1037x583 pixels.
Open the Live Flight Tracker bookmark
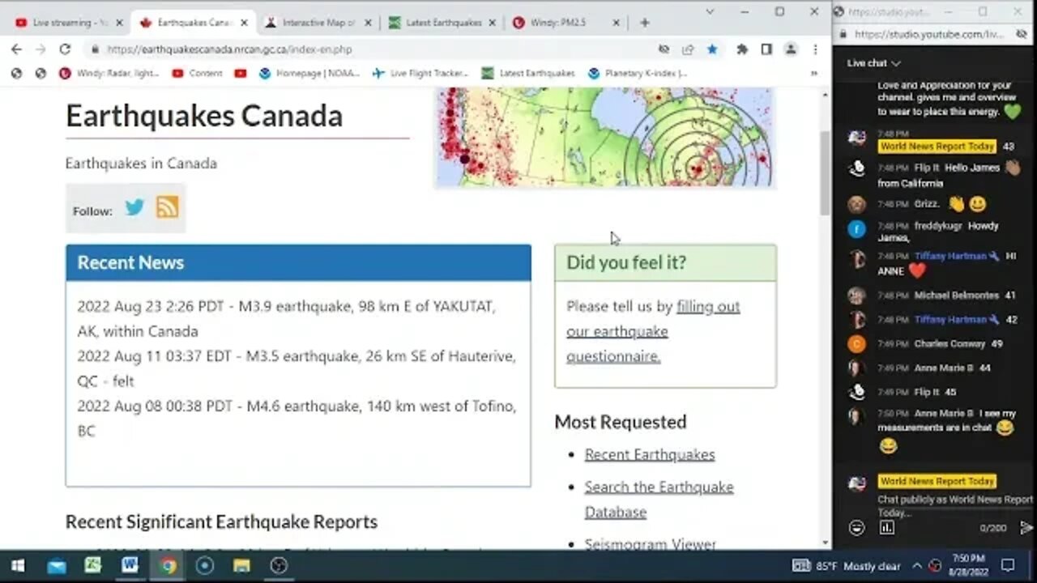click(420, 73)
